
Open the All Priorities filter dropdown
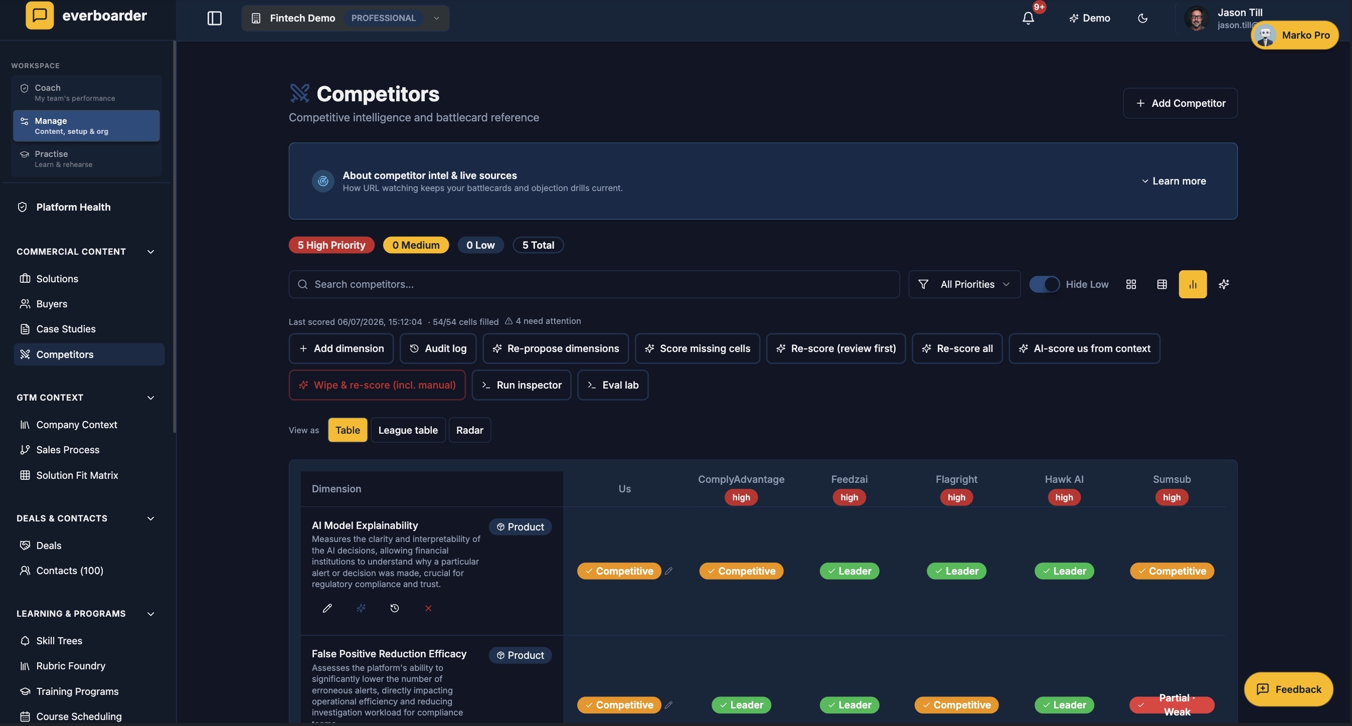964,284
